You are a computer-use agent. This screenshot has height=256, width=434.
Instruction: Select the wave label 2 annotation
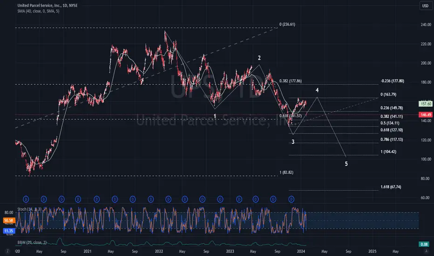(x=259, y=58)
